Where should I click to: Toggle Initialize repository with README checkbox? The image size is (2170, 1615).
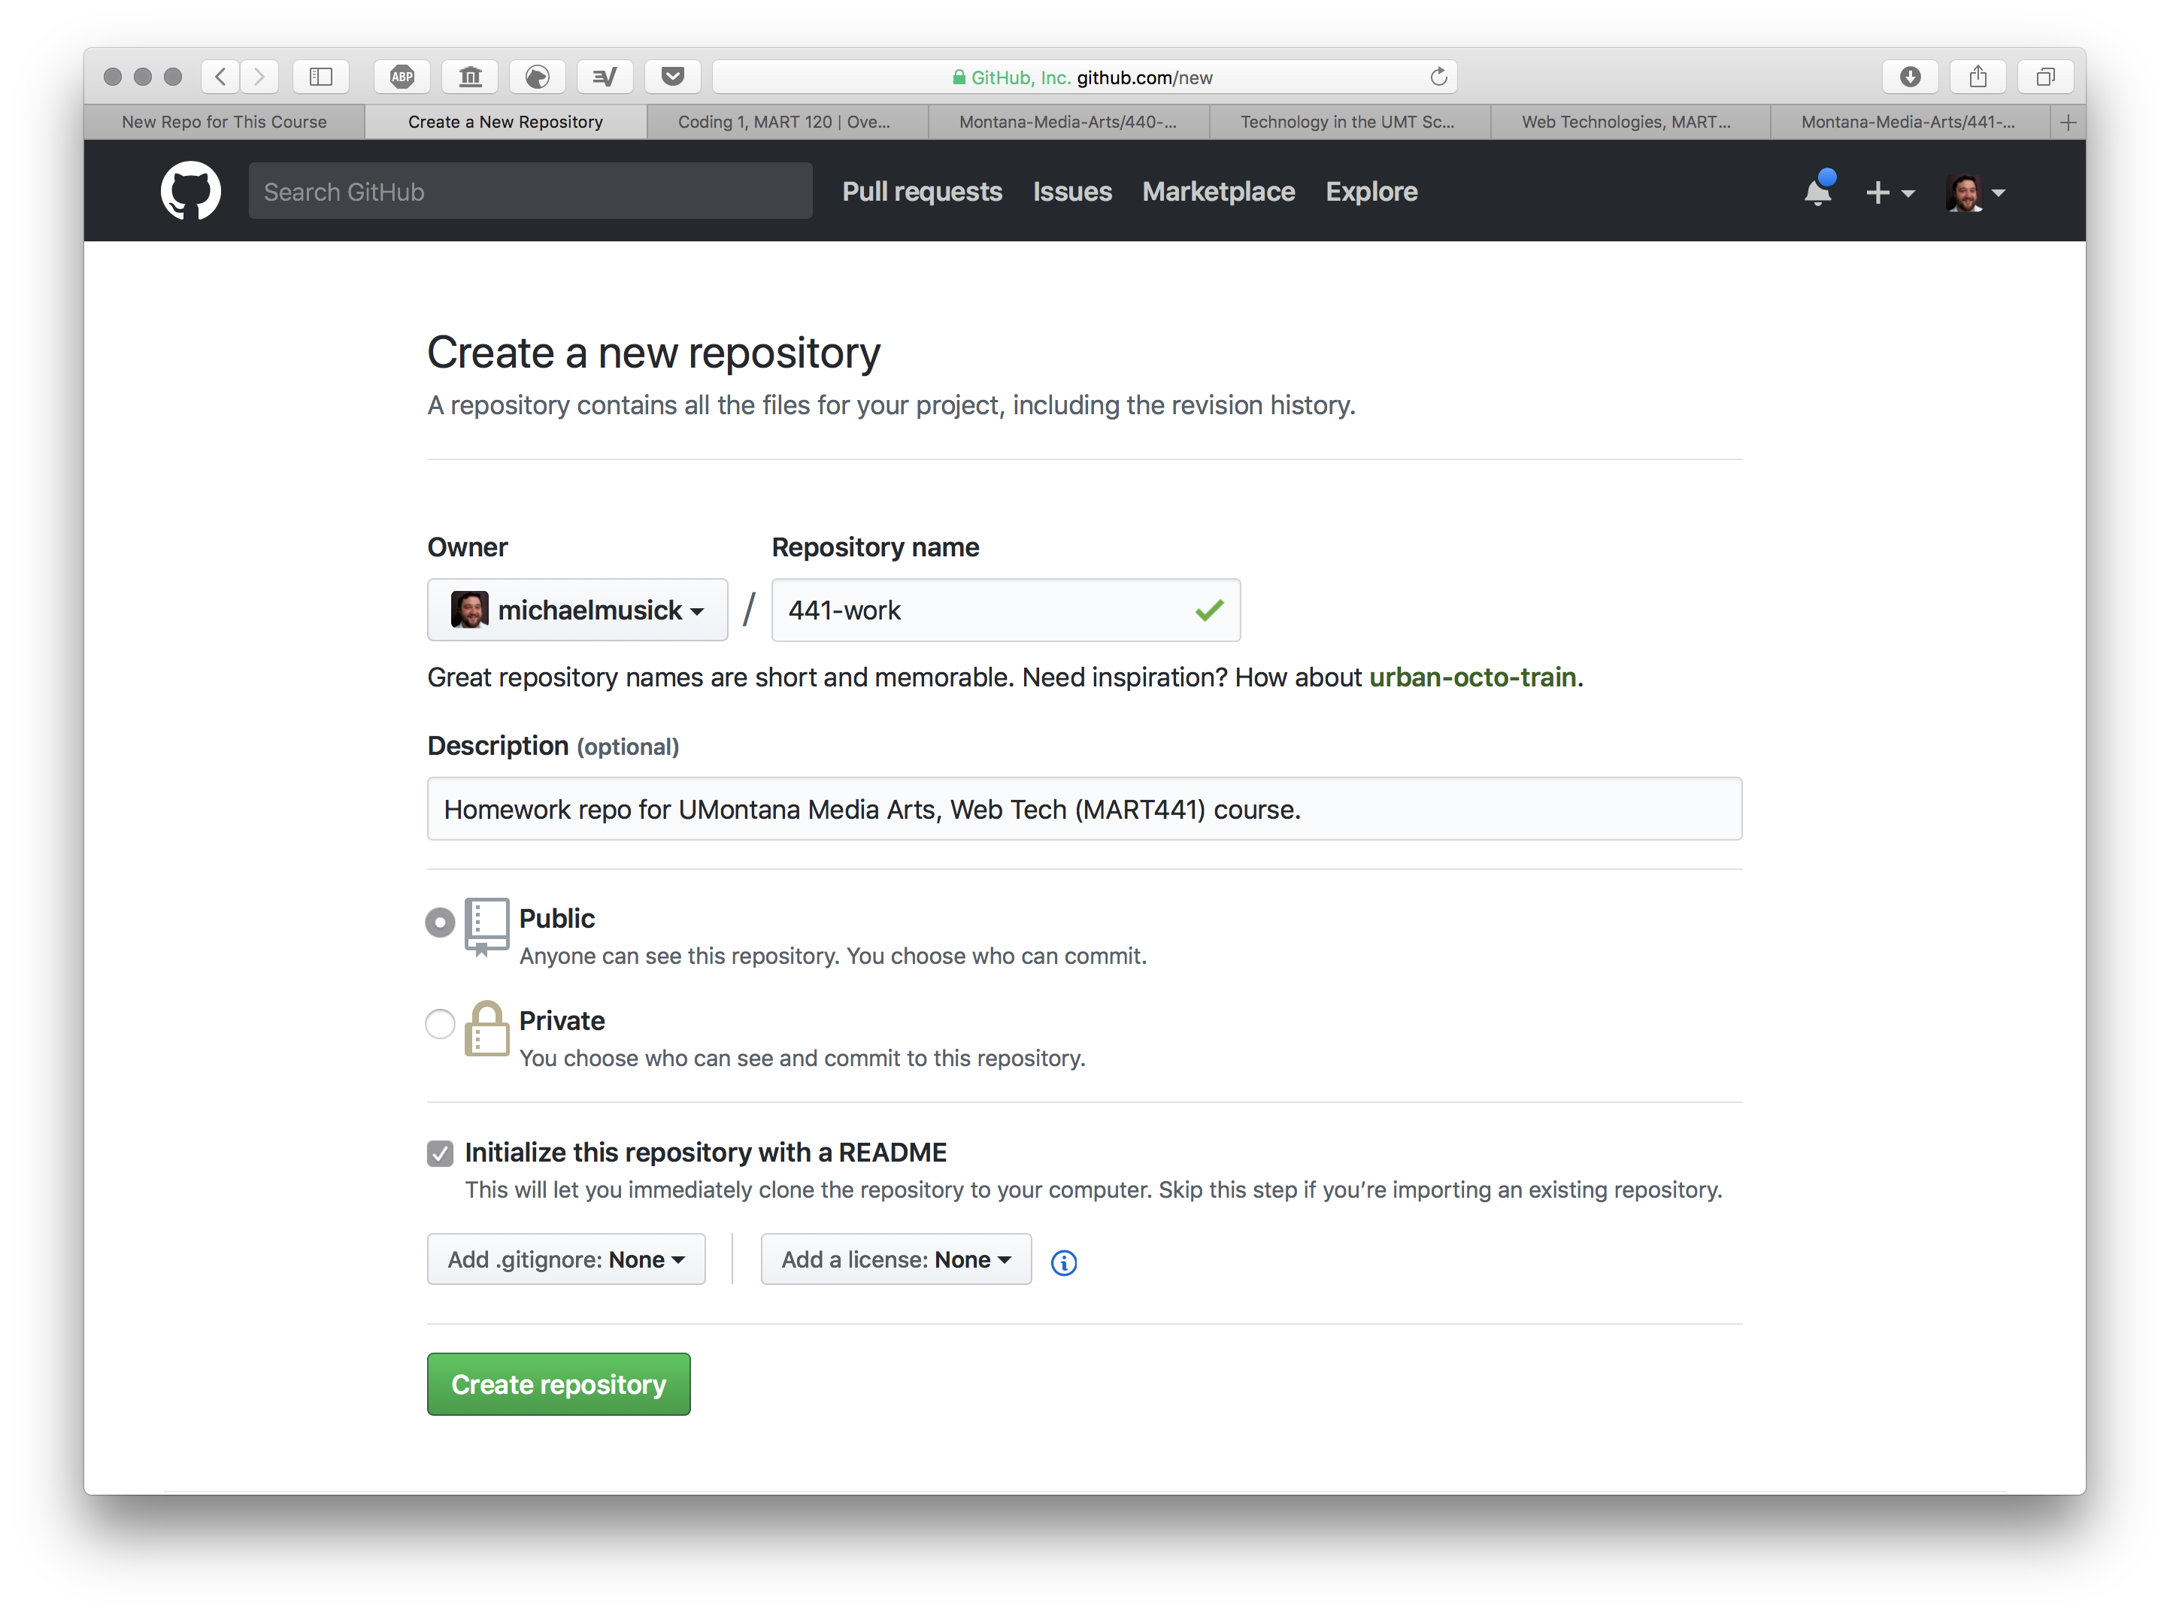(x=438, y=1152)
